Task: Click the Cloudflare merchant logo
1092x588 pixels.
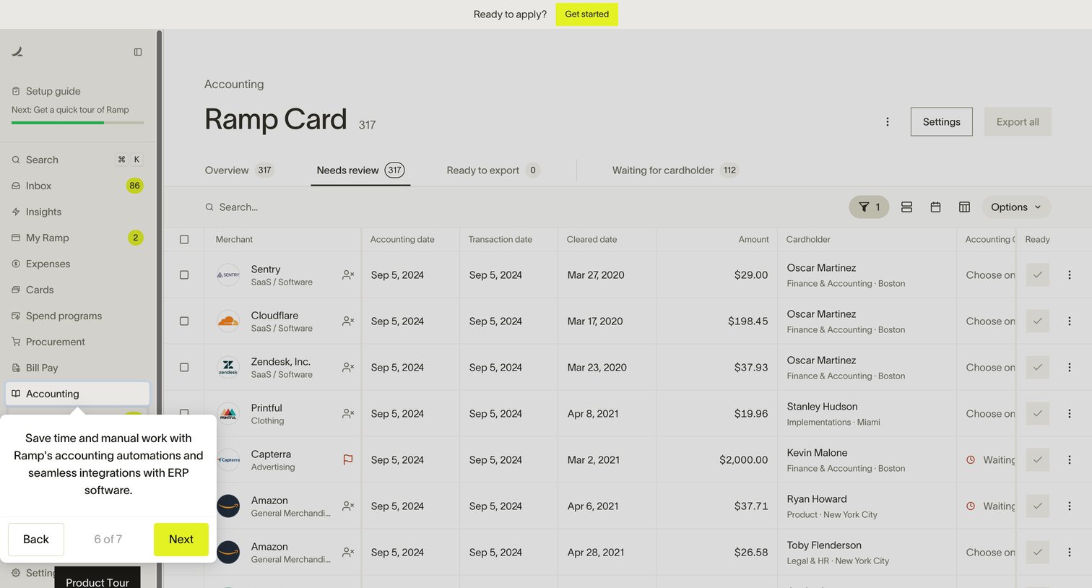Action: click(x=228, y=321)
